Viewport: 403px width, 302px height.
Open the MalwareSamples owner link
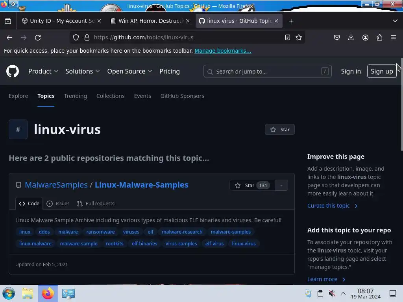[x=56, y=185]
